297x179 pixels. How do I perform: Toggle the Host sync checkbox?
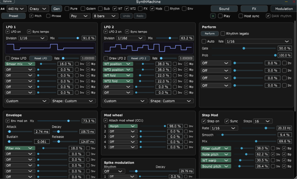click(241, 16)
